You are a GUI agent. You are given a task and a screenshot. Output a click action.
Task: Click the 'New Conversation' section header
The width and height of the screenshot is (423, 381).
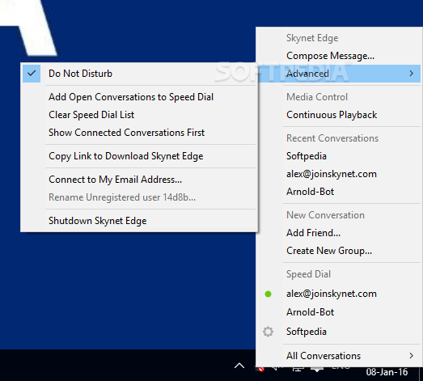325,215
